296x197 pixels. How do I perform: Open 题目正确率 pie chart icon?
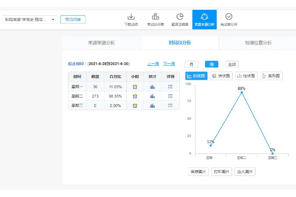(180, 17)
